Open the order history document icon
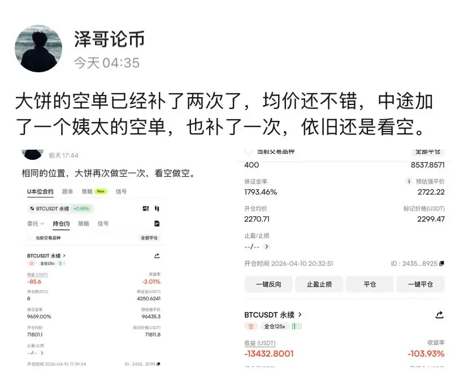Image resolution: width=468 pixels, height=375 pixels. coord(157,224)
